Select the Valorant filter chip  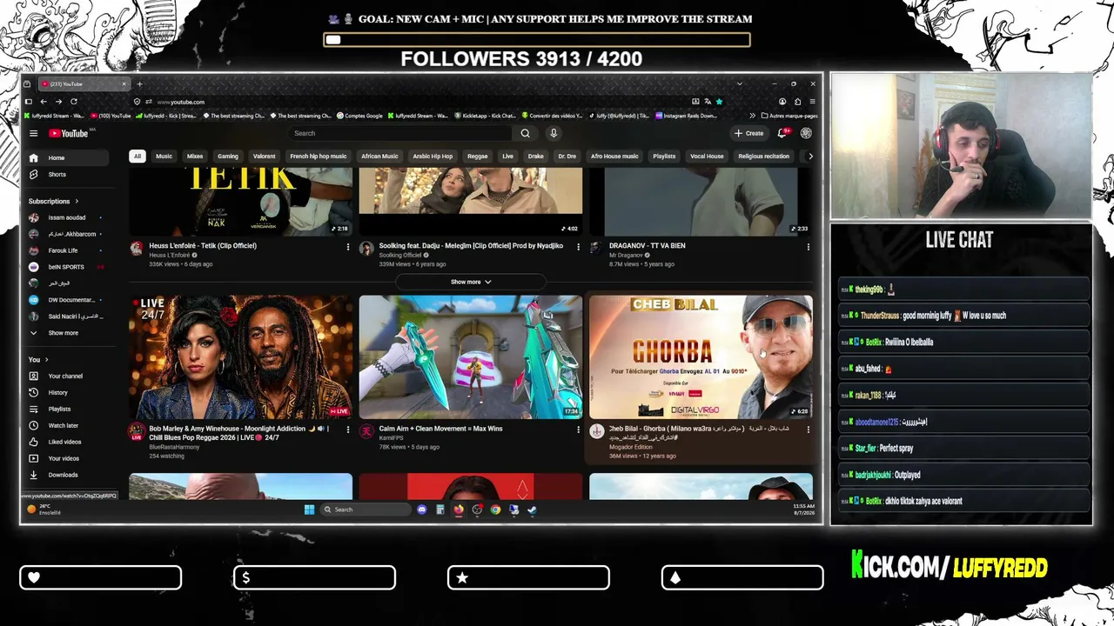pyautogui.click(x=264, y=156)
